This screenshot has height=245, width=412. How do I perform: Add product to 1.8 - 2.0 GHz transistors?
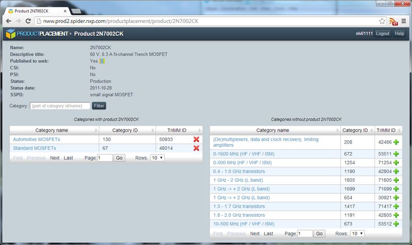396,215
